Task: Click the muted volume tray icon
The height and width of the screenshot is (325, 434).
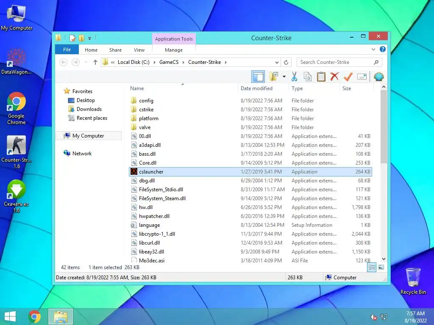Action: [x=373, y=317]
